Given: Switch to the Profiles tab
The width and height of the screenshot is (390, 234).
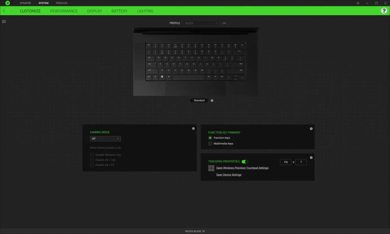Looking at the screenshot, I should (x=61, y=3).
